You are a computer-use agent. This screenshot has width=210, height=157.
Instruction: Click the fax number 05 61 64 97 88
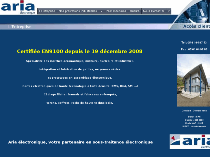[x=198, y=49]
